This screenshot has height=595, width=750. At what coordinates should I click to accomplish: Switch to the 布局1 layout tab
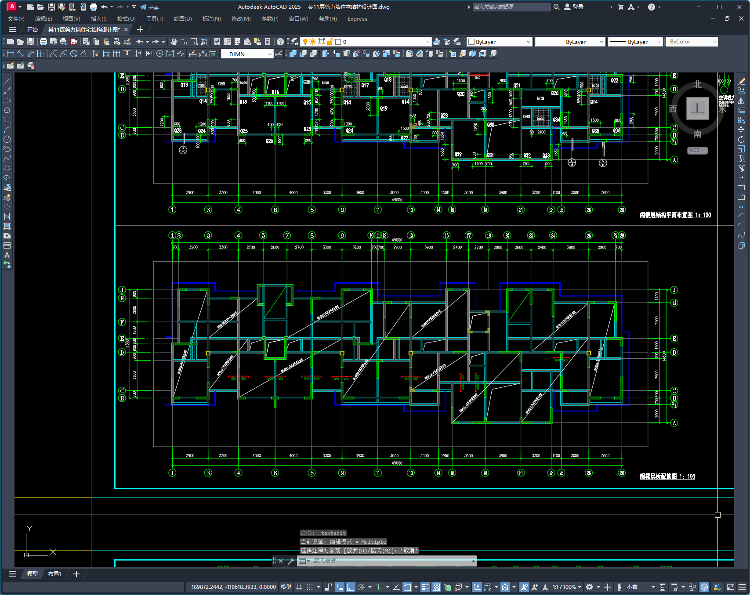click(x=55, y=574)
